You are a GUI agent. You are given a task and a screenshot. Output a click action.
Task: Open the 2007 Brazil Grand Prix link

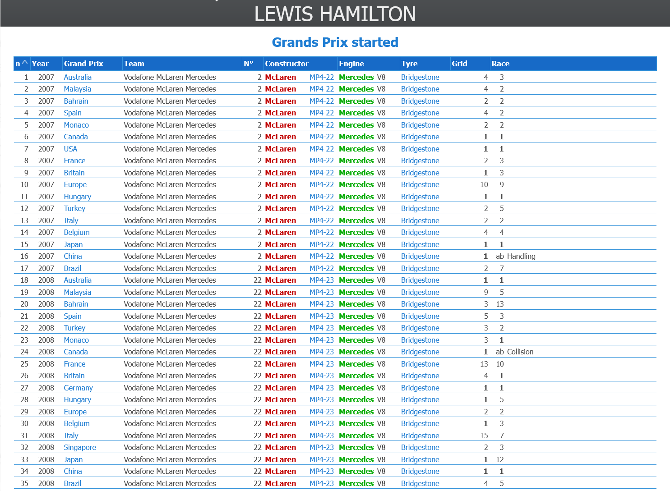pyautogui.click(x=72, y=268)
